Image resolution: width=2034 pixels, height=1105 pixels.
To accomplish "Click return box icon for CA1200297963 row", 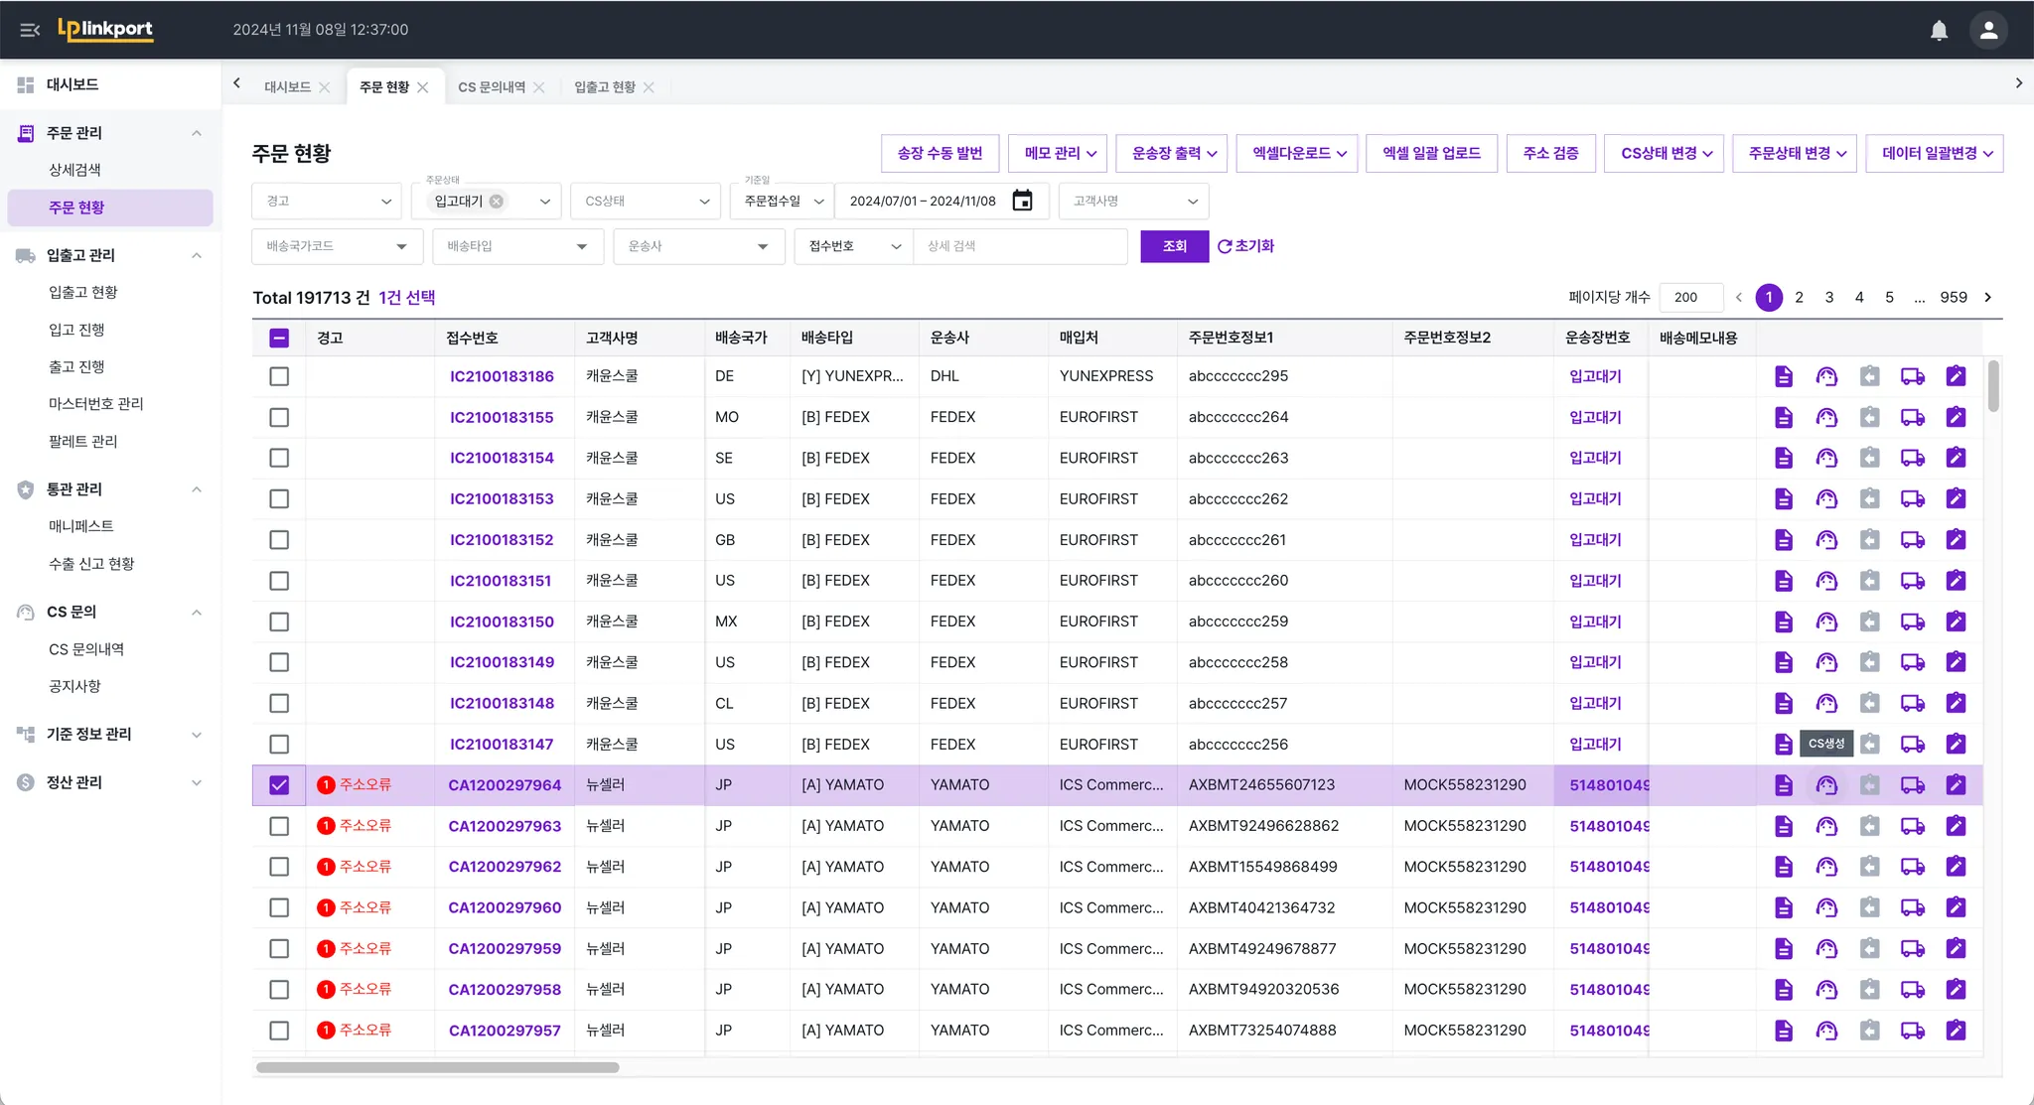I will pos(1869,826).
